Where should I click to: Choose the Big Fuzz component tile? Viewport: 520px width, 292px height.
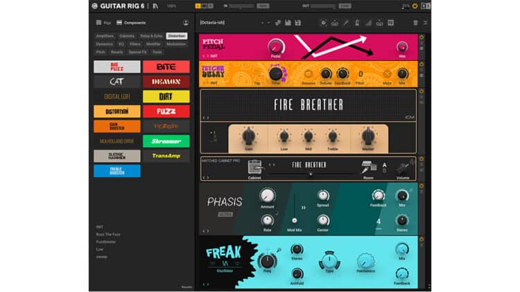117,67
